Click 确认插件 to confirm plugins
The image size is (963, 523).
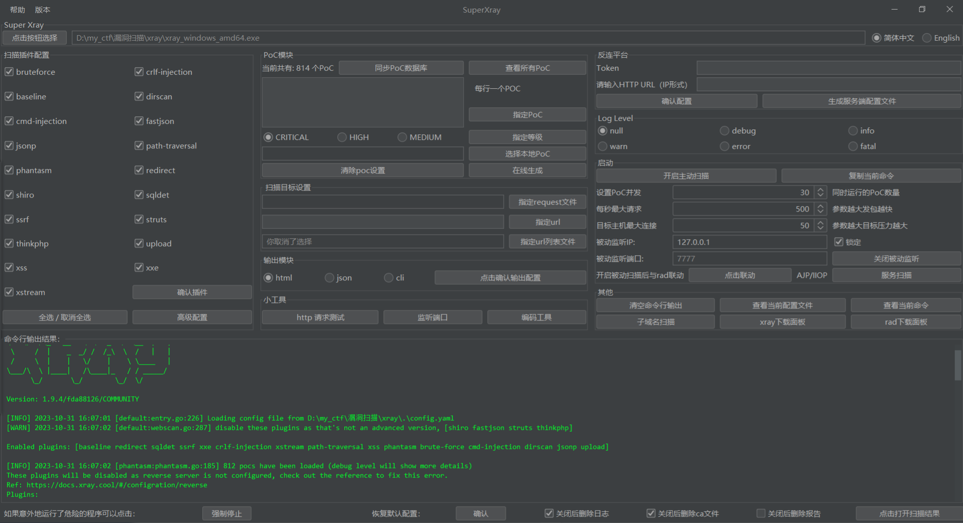tap(192, 292)
